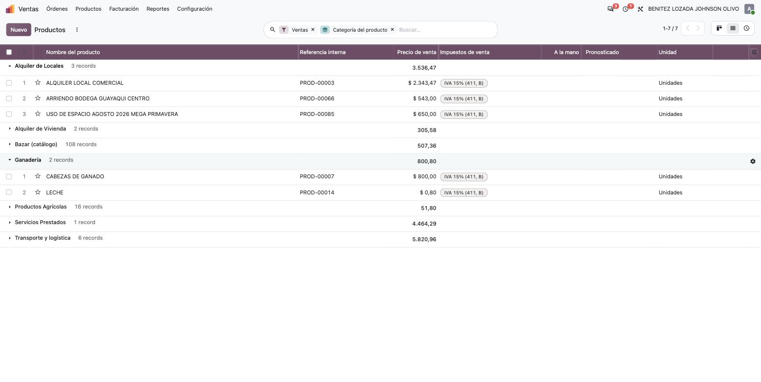The height and width of the screenshot is (382, 761).
Task: Switch to Activity view
Action: coord(746,28)
